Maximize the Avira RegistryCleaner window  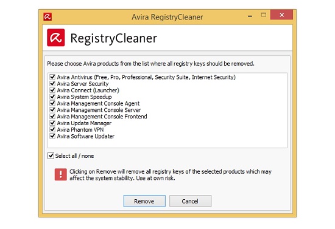(x=264, y=15)
